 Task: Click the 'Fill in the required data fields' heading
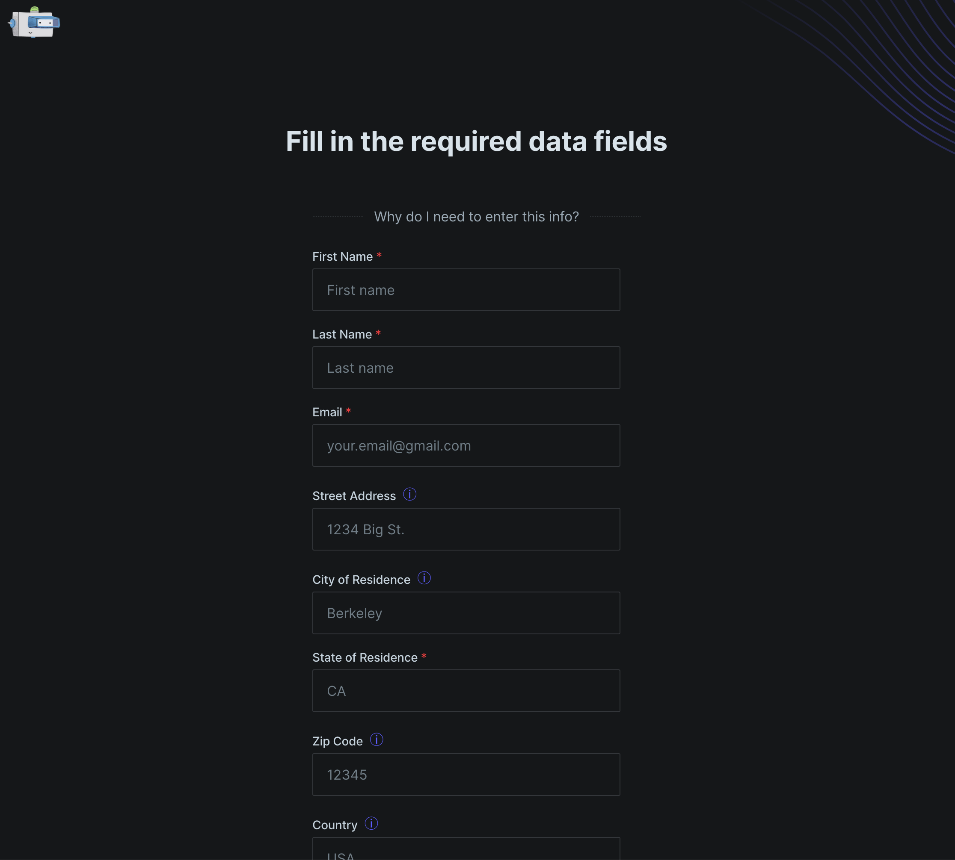pyautogui.click(x=476, y=141)
